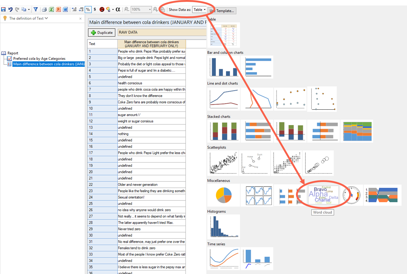Click cell reading Females tend to drink zero
The width and height of the screenshot is (407, 274).
click(x=151, y=248)
